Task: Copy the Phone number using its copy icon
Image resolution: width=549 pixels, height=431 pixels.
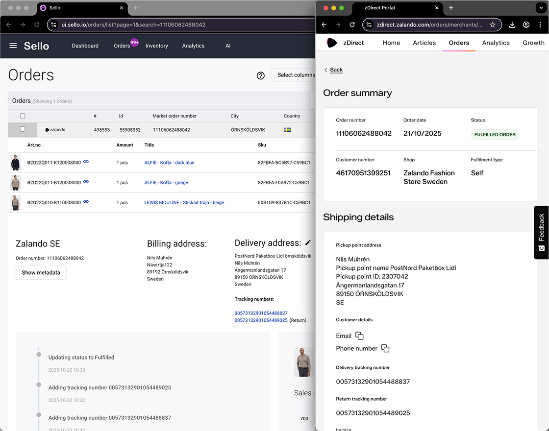Action: point(385,348)
